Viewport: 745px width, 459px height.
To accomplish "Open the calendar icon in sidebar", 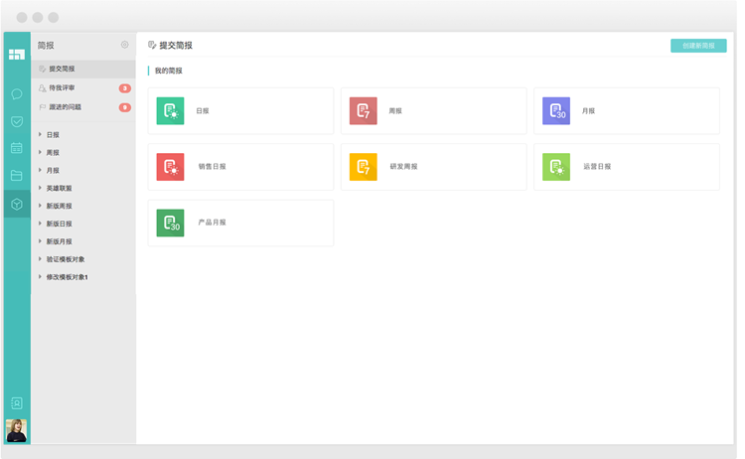I will point(17,148).
